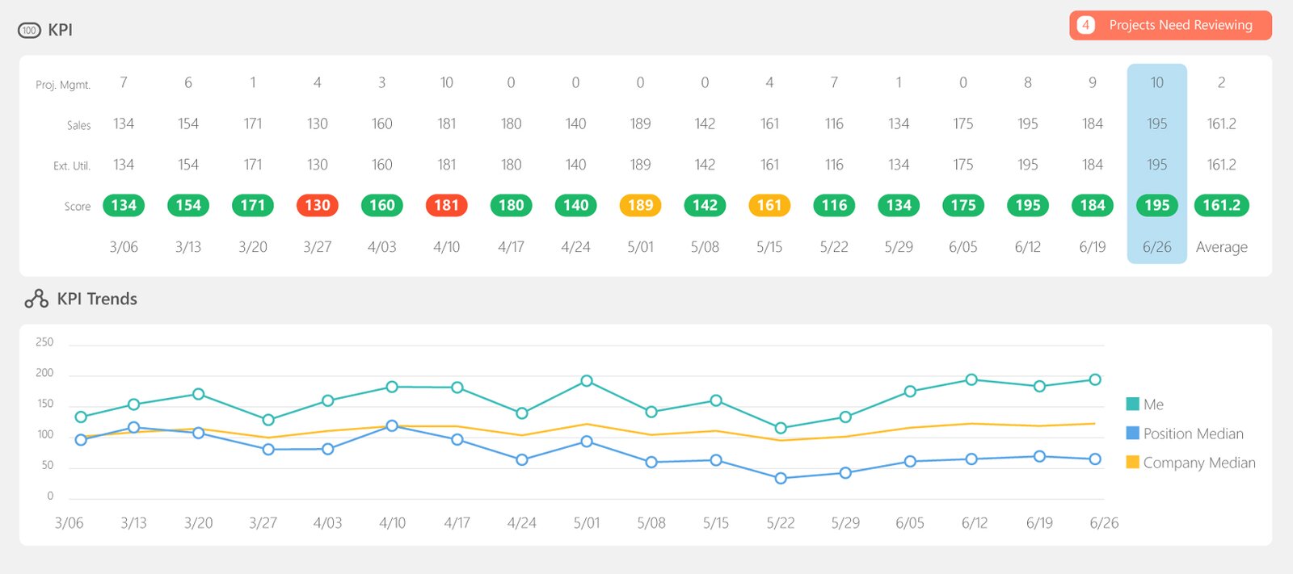Click Position Median point at 5/22
This screenshot has width=1293, height=574.
tap(781, 479)
